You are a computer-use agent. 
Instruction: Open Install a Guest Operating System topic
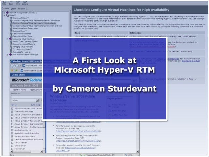[25, 42]
